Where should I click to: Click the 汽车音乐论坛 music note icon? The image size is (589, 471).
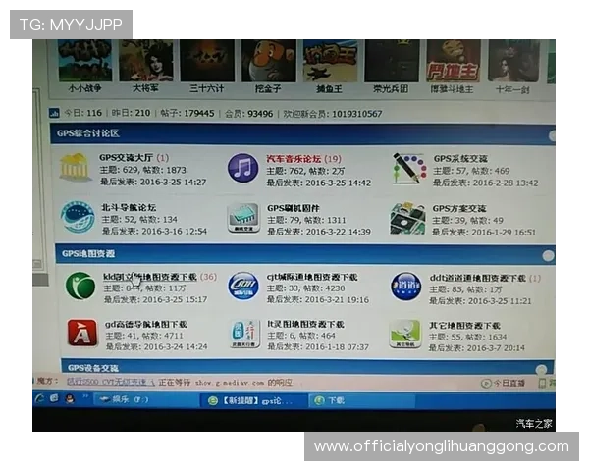[243, 168]
